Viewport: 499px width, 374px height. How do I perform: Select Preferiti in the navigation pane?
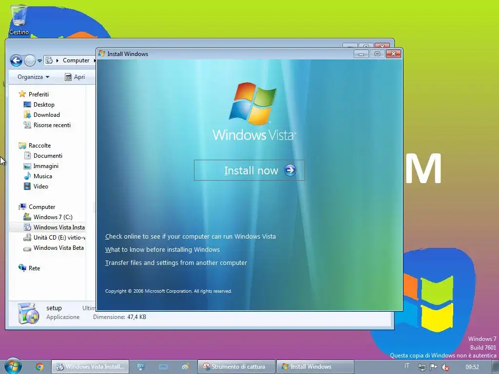[x=38, y=94]
